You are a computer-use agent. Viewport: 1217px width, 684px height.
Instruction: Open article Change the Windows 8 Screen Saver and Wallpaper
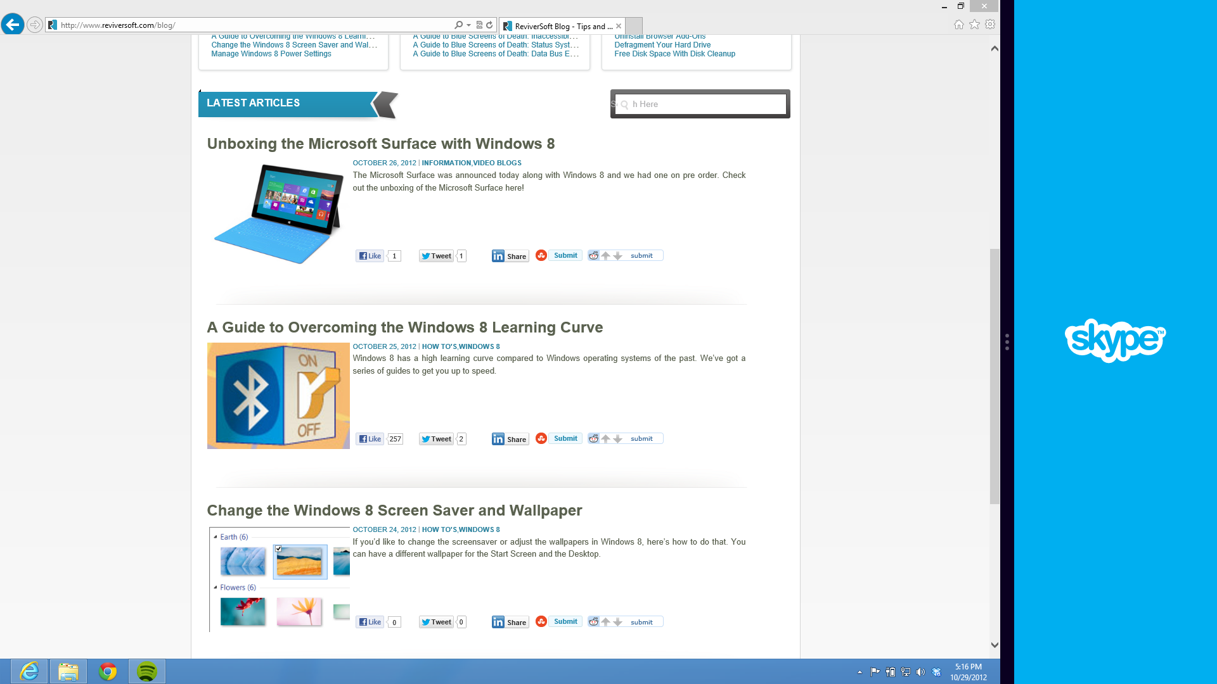pyautogui.click(x=394, y=510)
